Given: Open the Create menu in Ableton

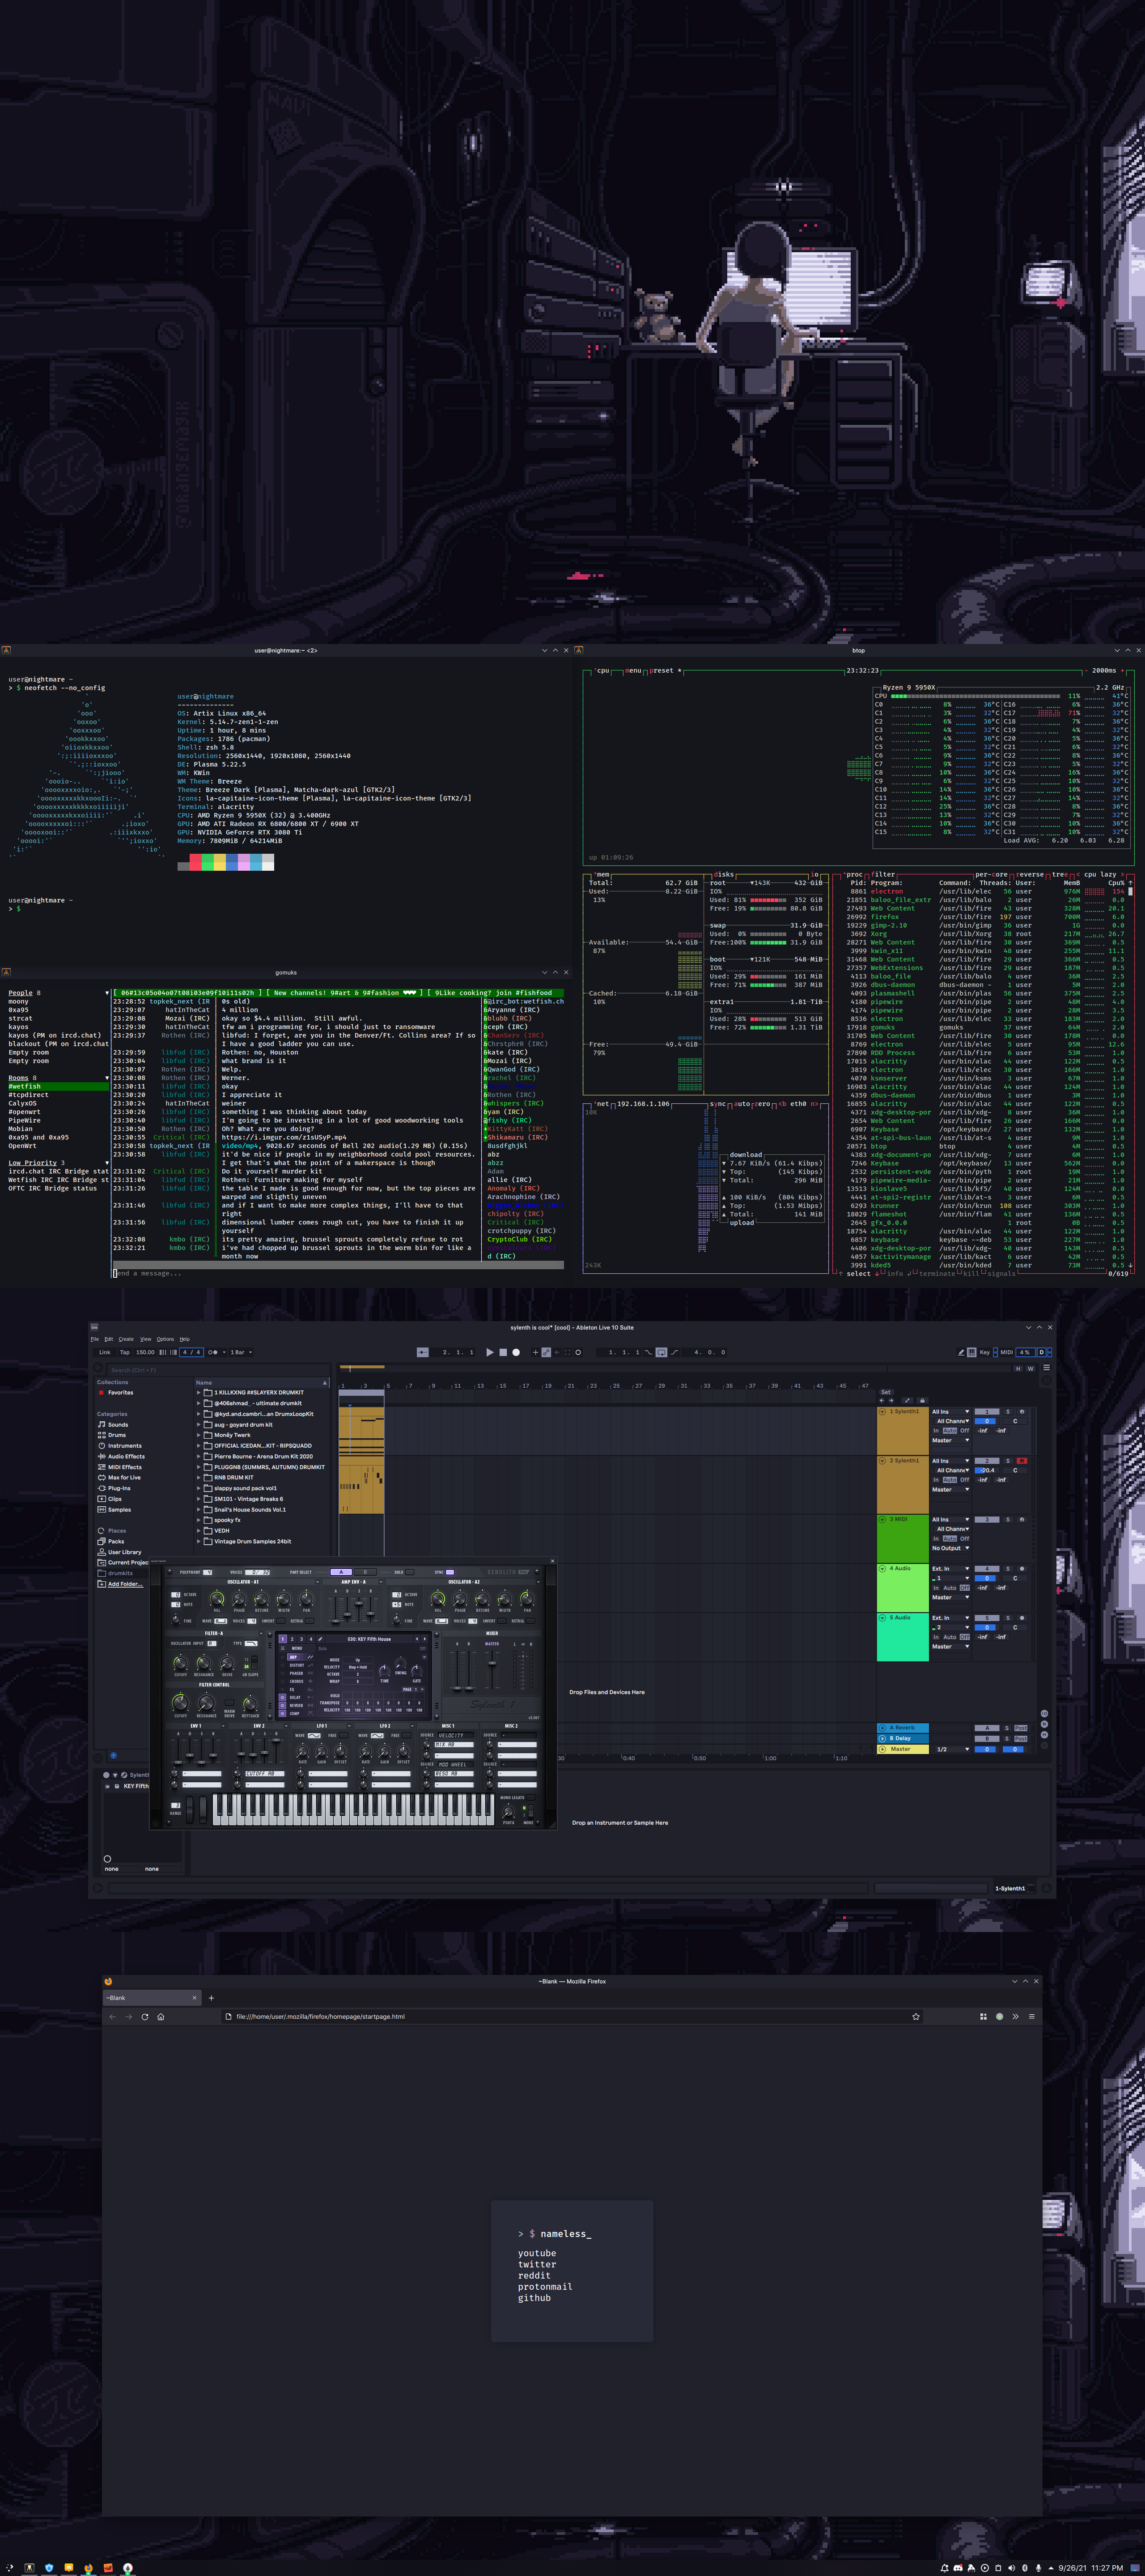Looking at the screenshot, I should [x=126, y=1339].
